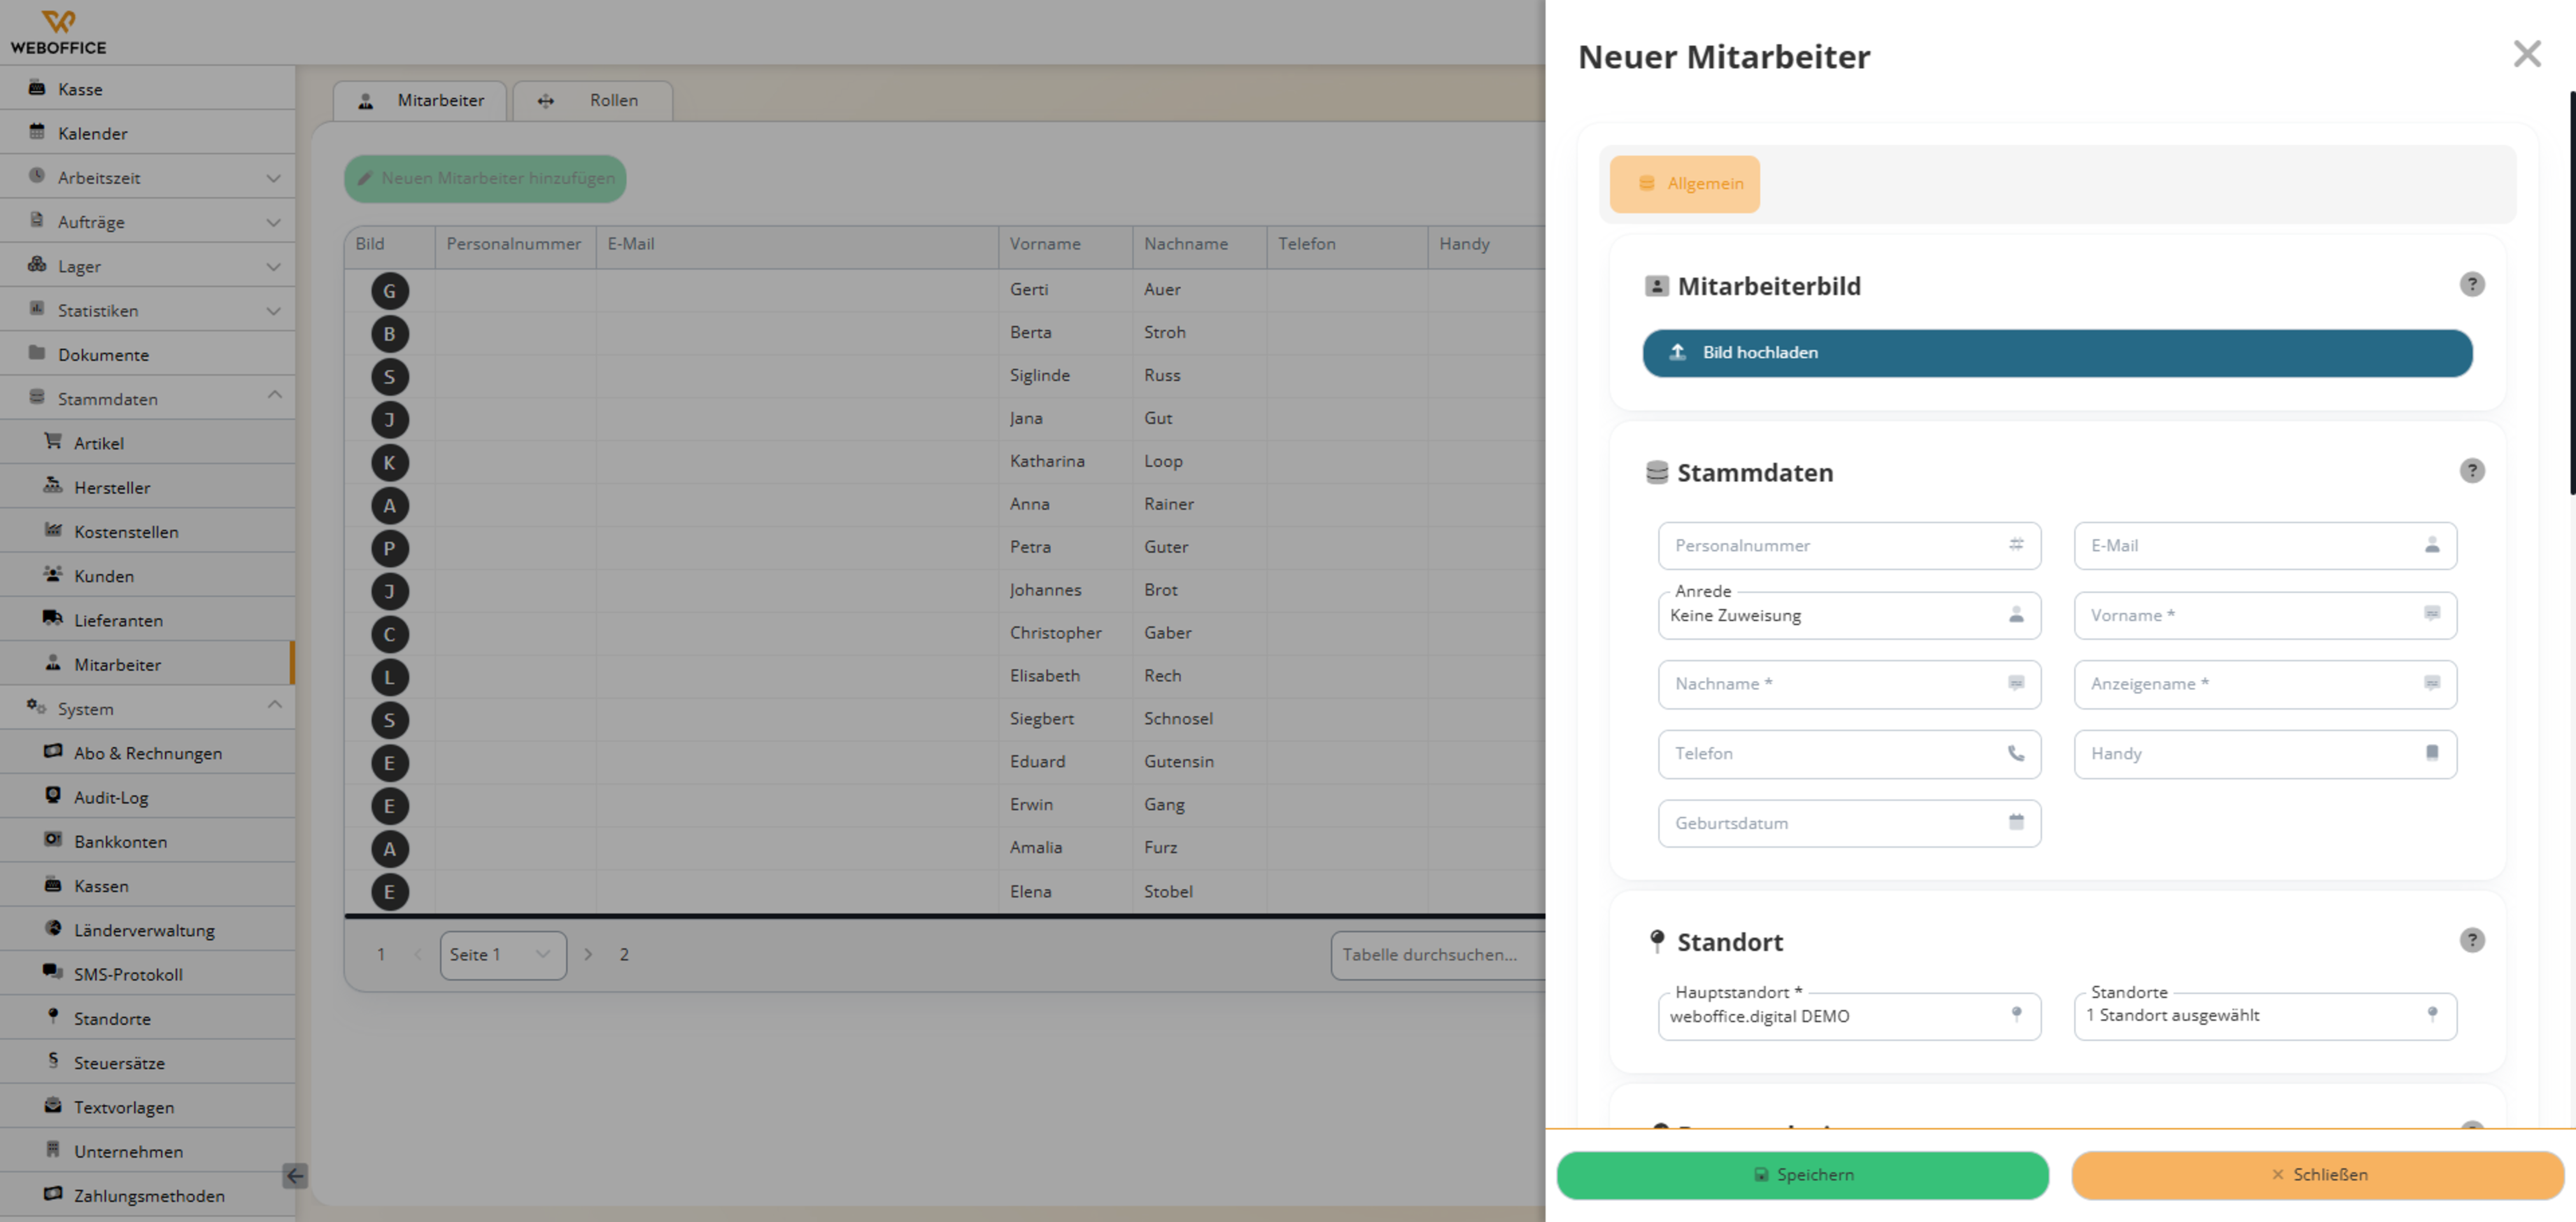Click help icon for Stammdaten section
This screenshot has height=1222, width=2576.
pos(2471,471)
